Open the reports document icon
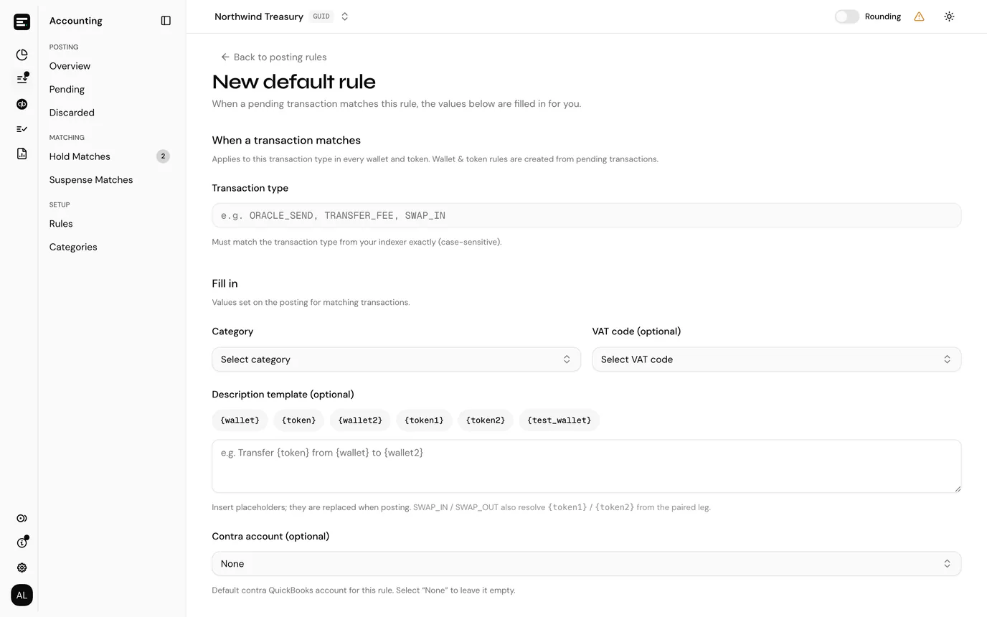This screenshot has height=617, width=987. pos(22,154)
